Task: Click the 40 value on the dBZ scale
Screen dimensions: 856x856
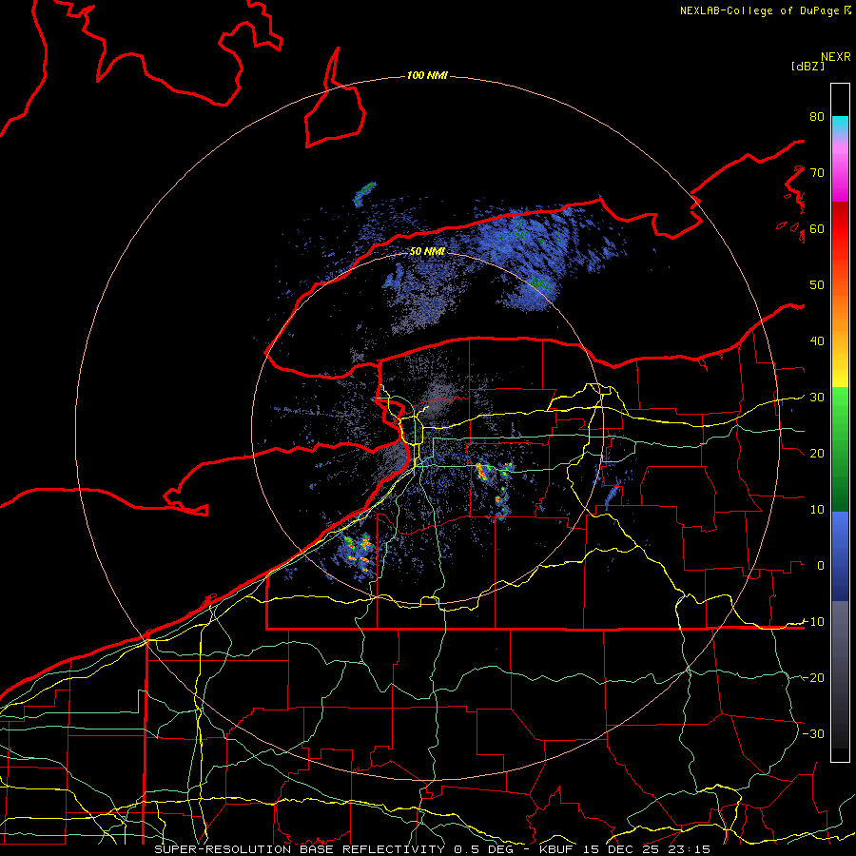Action: coord(817,341)
